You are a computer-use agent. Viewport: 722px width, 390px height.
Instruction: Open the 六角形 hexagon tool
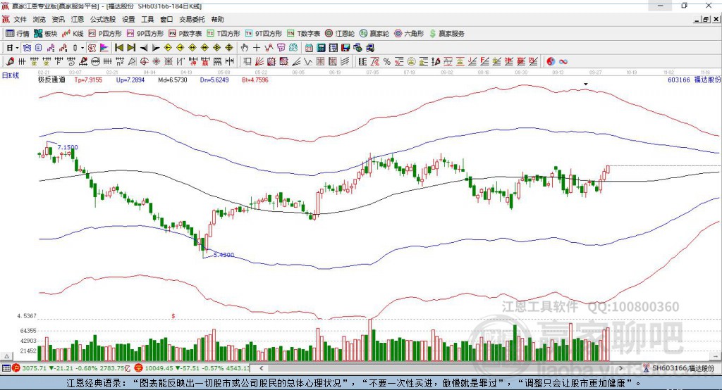click(x=409, y=34)
